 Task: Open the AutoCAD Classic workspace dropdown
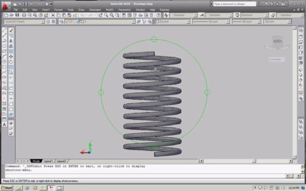(x=24, y=21)
